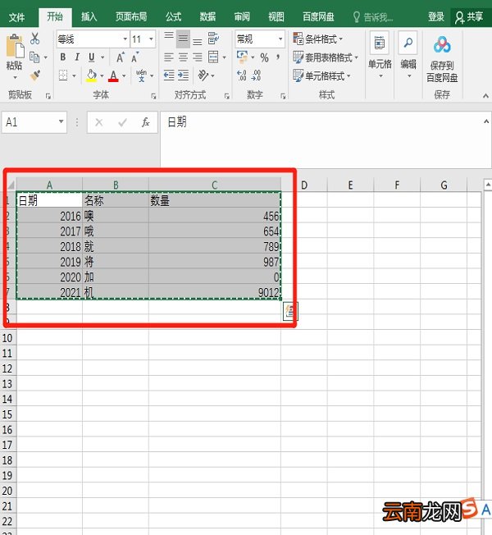Open the Cells (单元格) group menu
The height and width of the screenshot is (535, 492).
tap(380, 55)
